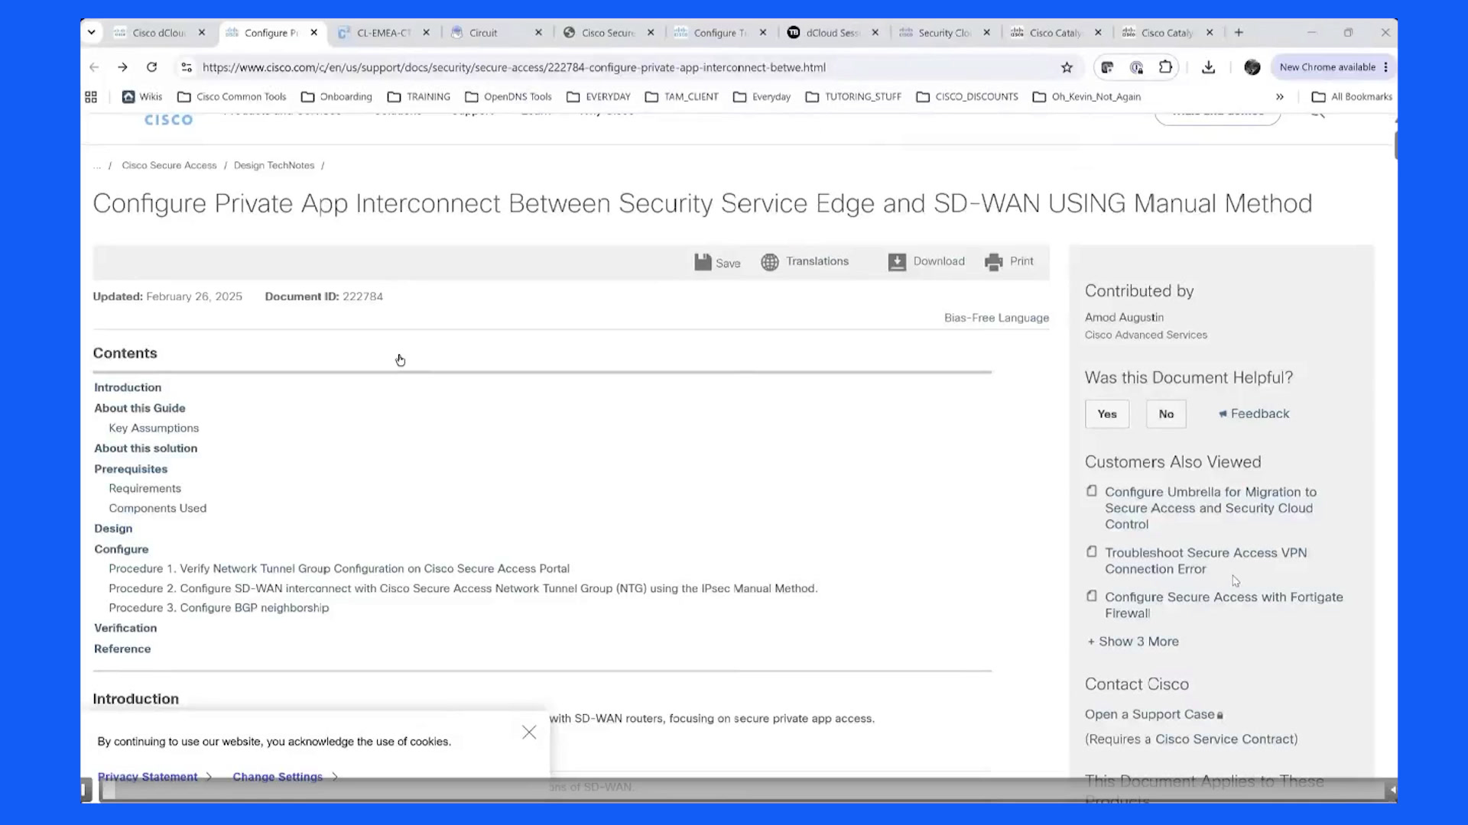Image resolution: width=1468 pixels, height=825 pixels.
Task: Bookmark page with star icon
Action: click(x=1067, y=67)
